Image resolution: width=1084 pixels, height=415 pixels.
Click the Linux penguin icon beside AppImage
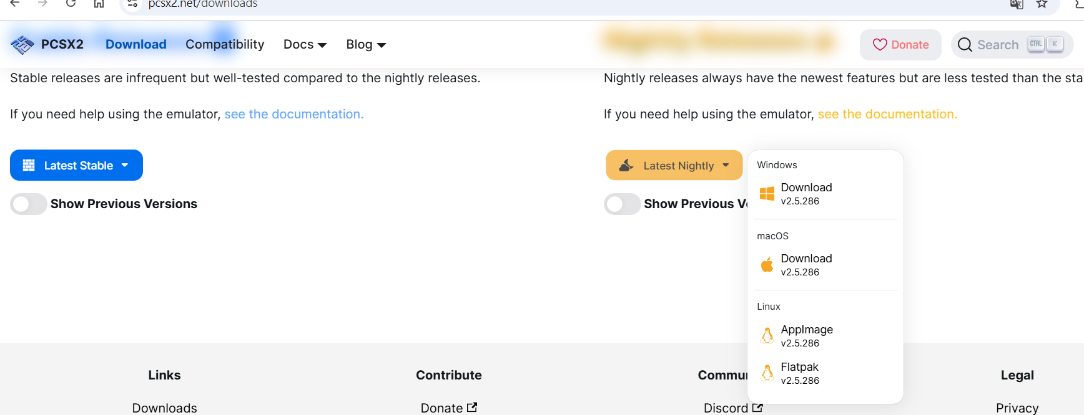pyautogui.click(x=767, y=336)
